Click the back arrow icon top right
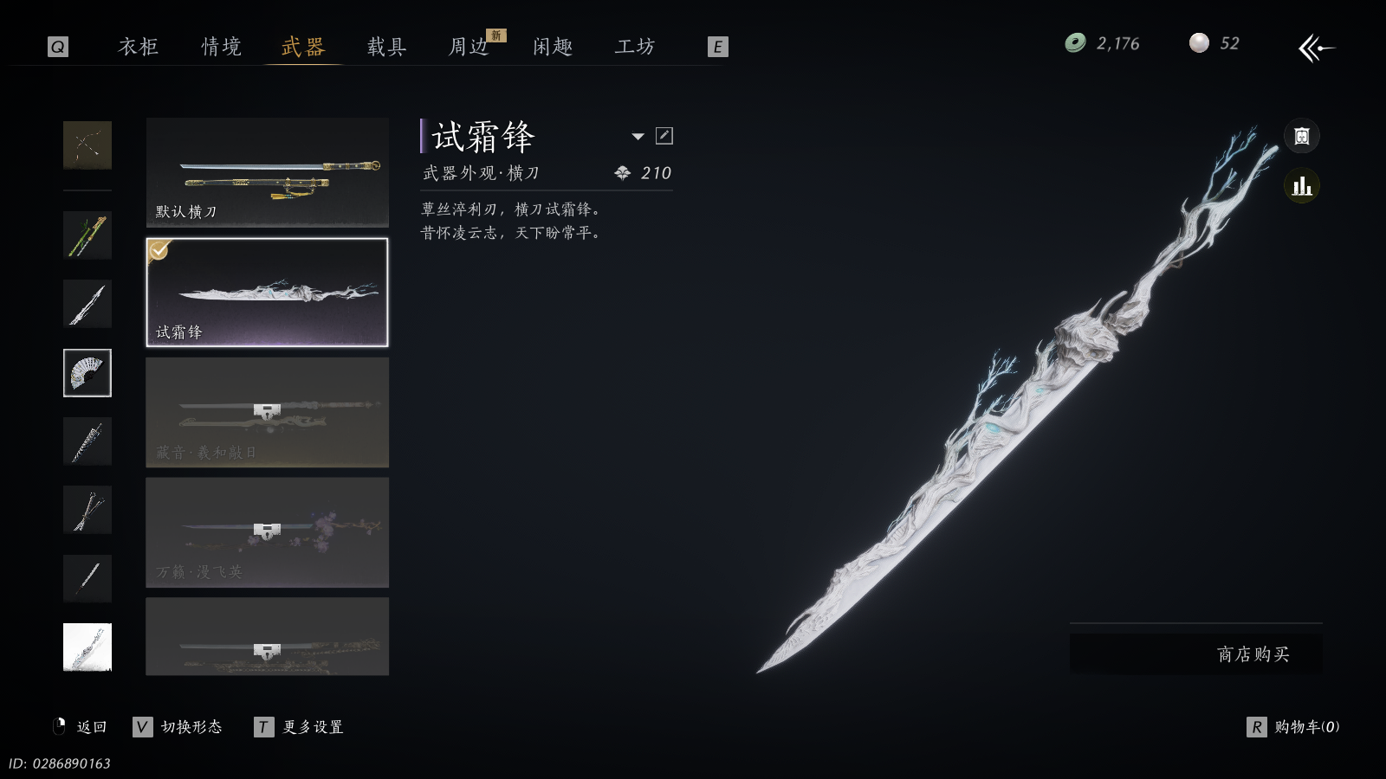The image size is (1386, 779). click(1317, 48)
